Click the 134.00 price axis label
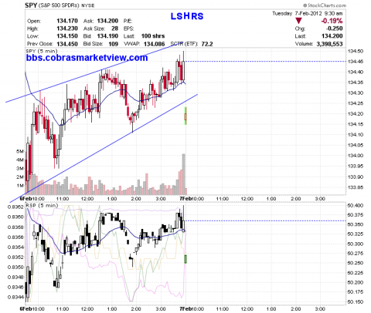Viewport: 371px width, 313px height. click(x=356, y=156)
